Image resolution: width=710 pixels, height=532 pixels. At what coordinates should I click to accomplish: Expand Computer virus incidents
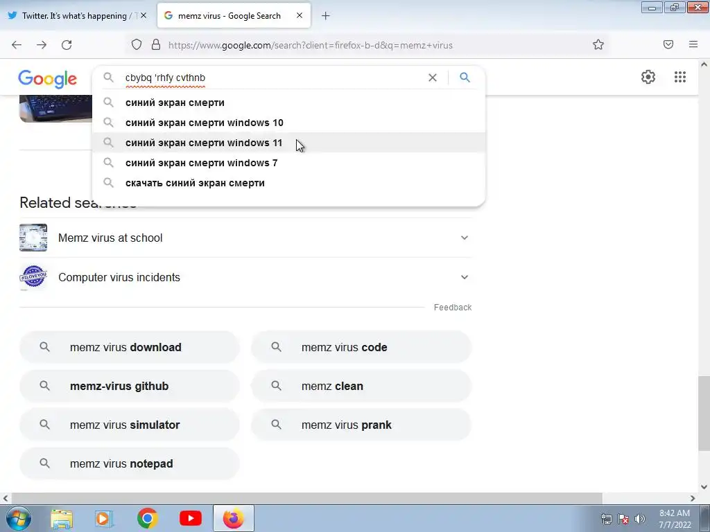click(246, 277)
